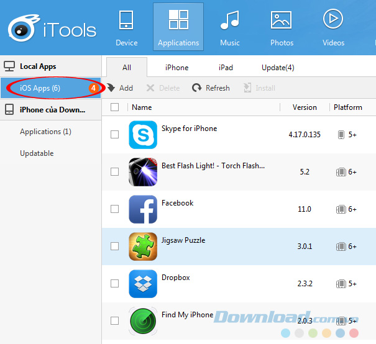The image size is (376, 344).
Task: Select iOS Apps (6) in sidebar
Action: coord(50,88)
